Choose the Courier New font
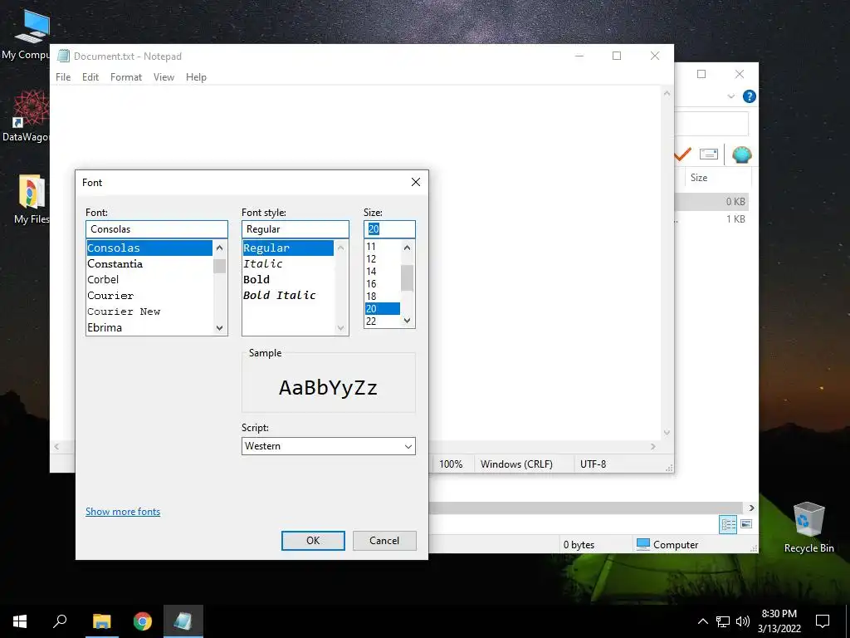This screenshot has height=638, width=850. coord(149,312)
